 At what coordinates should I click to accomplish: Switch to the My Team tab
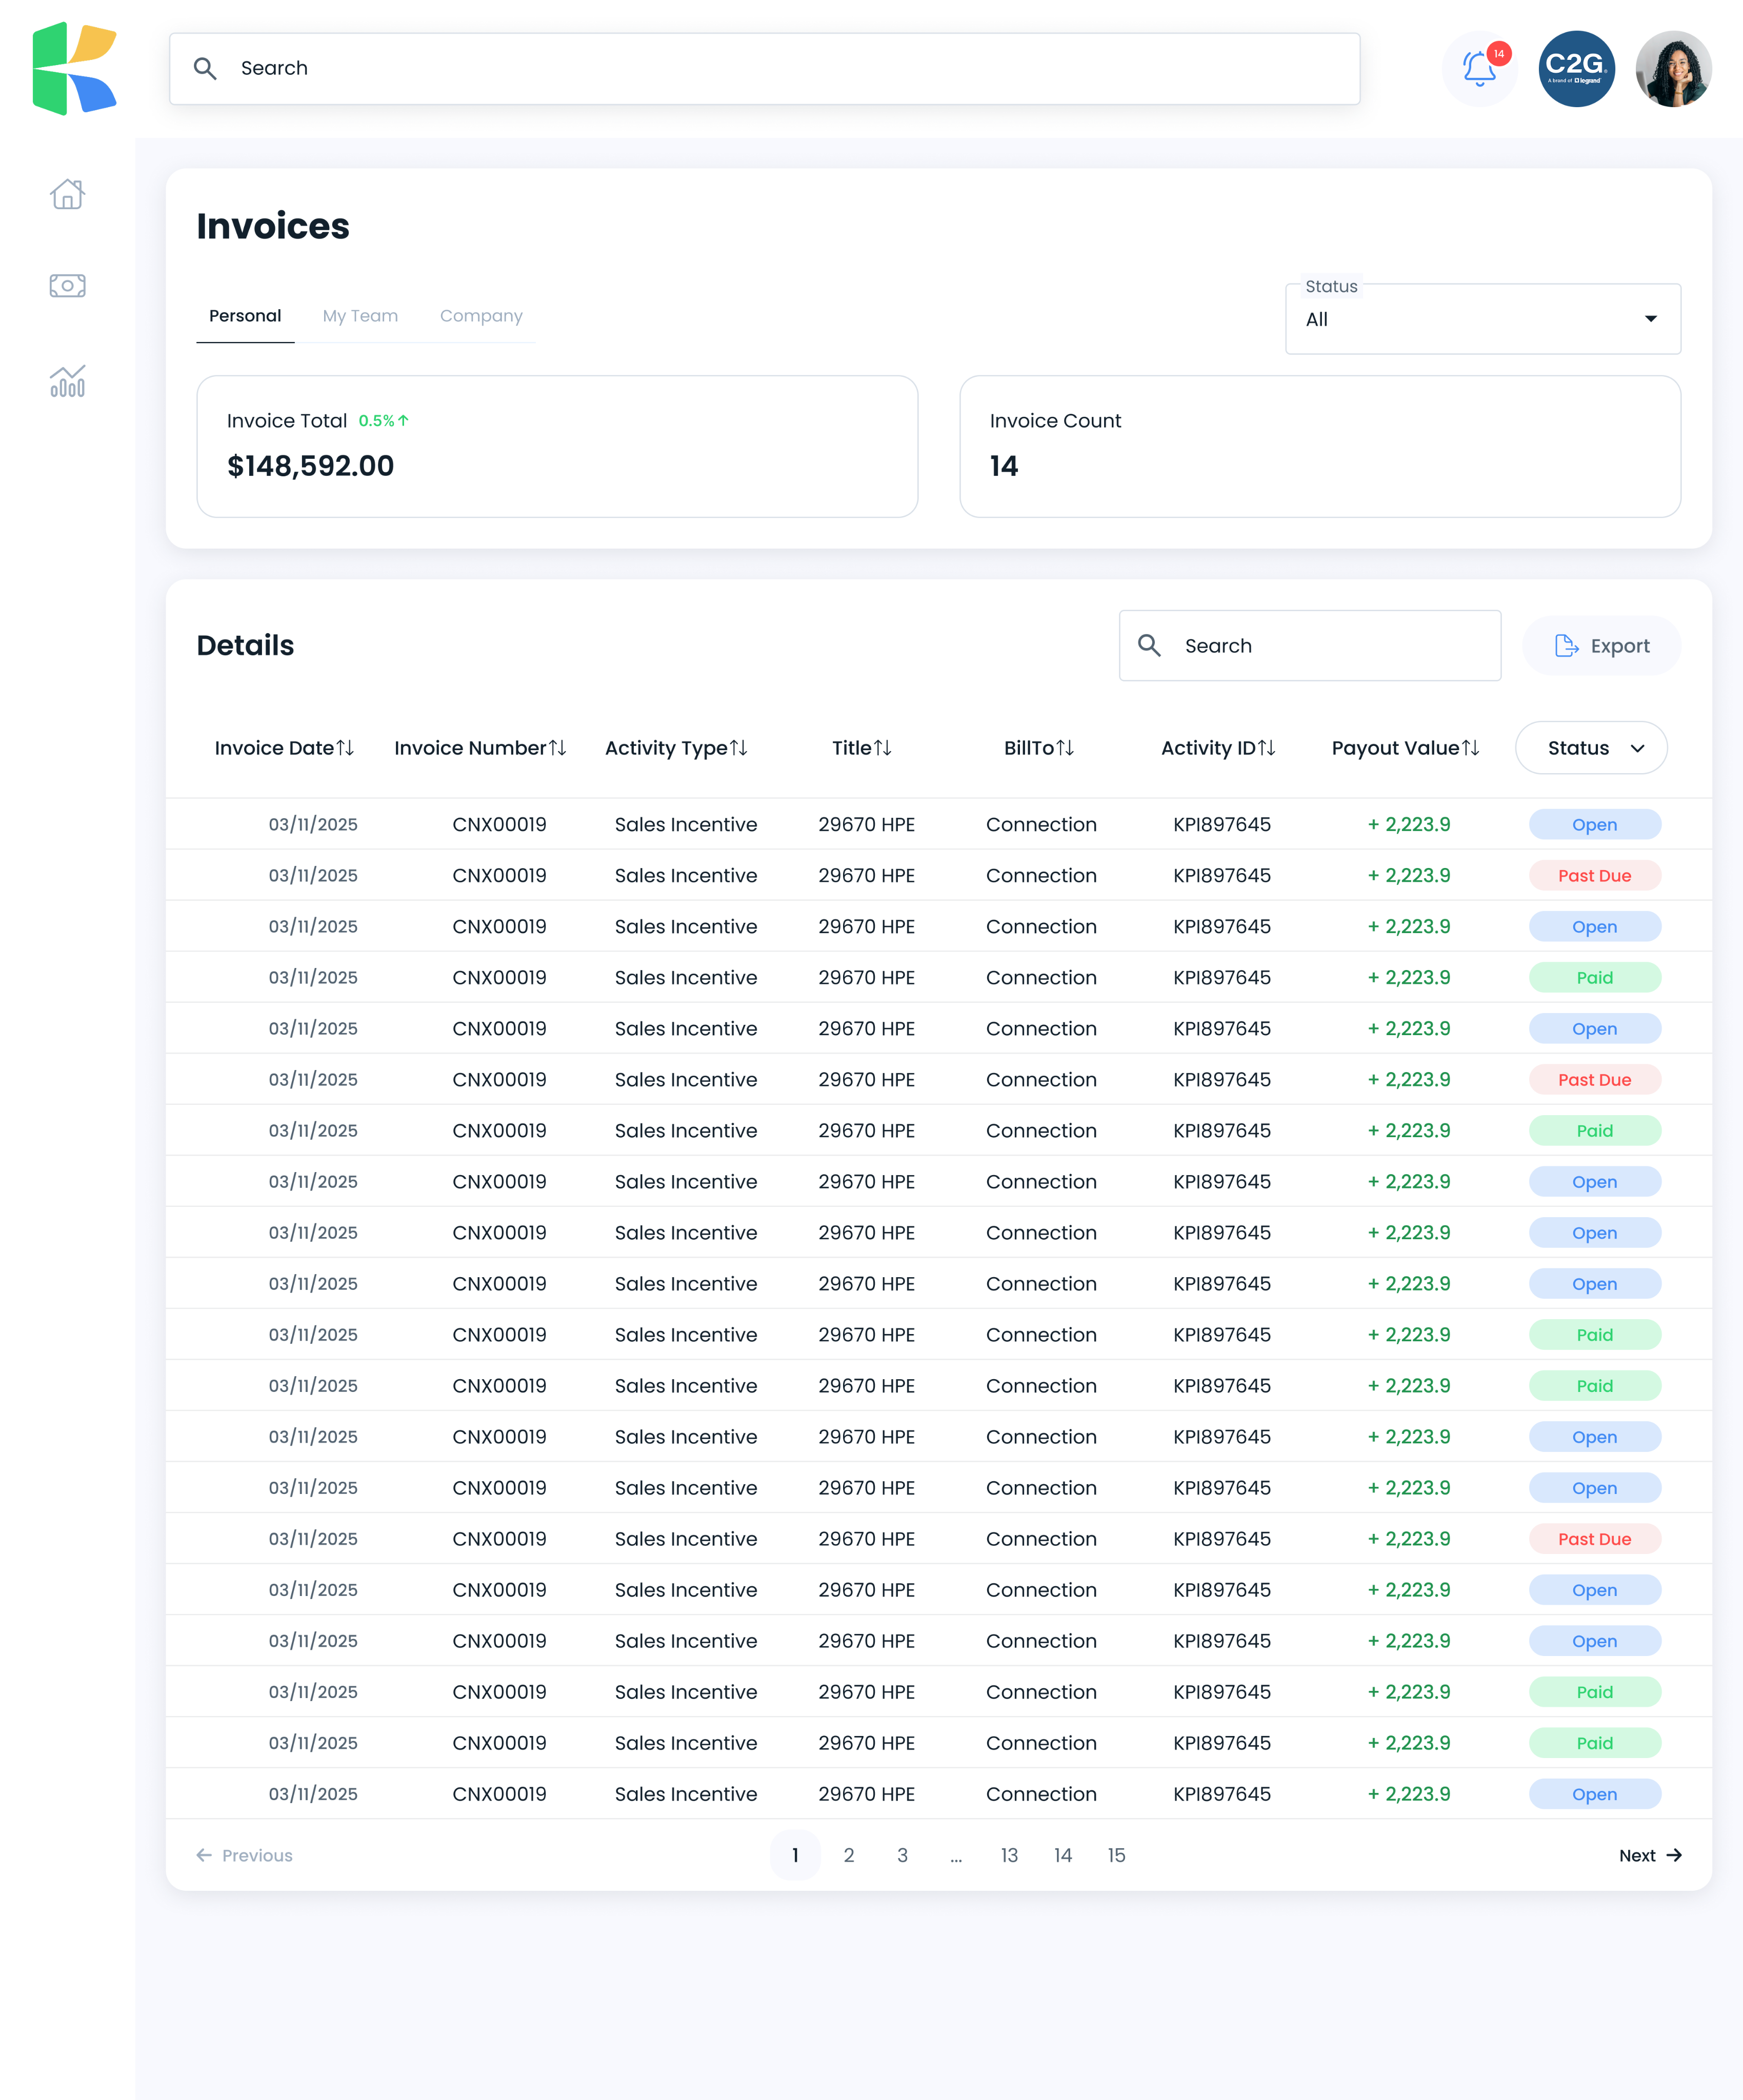click(360, 316)
